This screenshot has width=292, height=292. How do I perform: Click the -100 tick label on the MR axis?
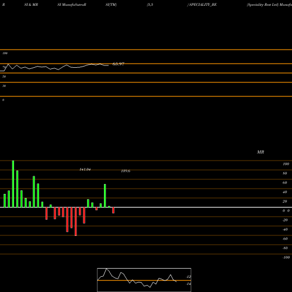pos(286,258)
